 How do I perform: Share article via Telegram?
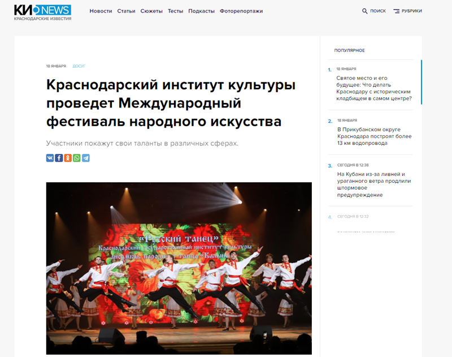pyautogui.click(x=86, y=158)
